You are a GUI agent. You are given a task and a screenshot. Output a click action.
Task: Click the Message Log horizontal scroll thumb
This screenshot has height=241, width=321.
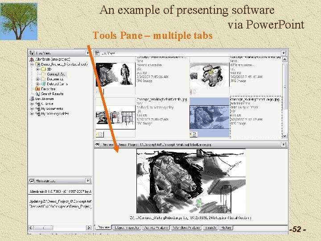(43, 228)
